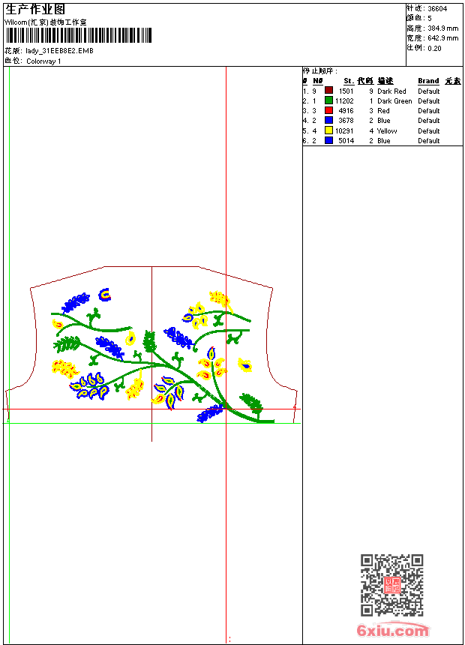Click the St. column header

[x=349, y=81]
